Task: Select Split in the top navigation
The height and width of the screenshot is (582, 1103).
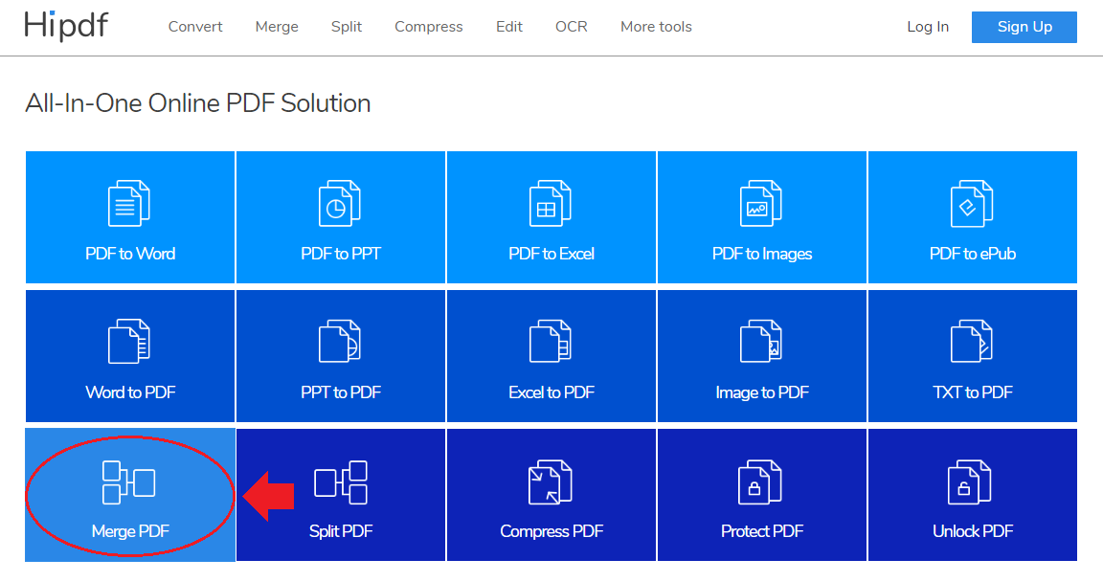Action: (346, 27)
